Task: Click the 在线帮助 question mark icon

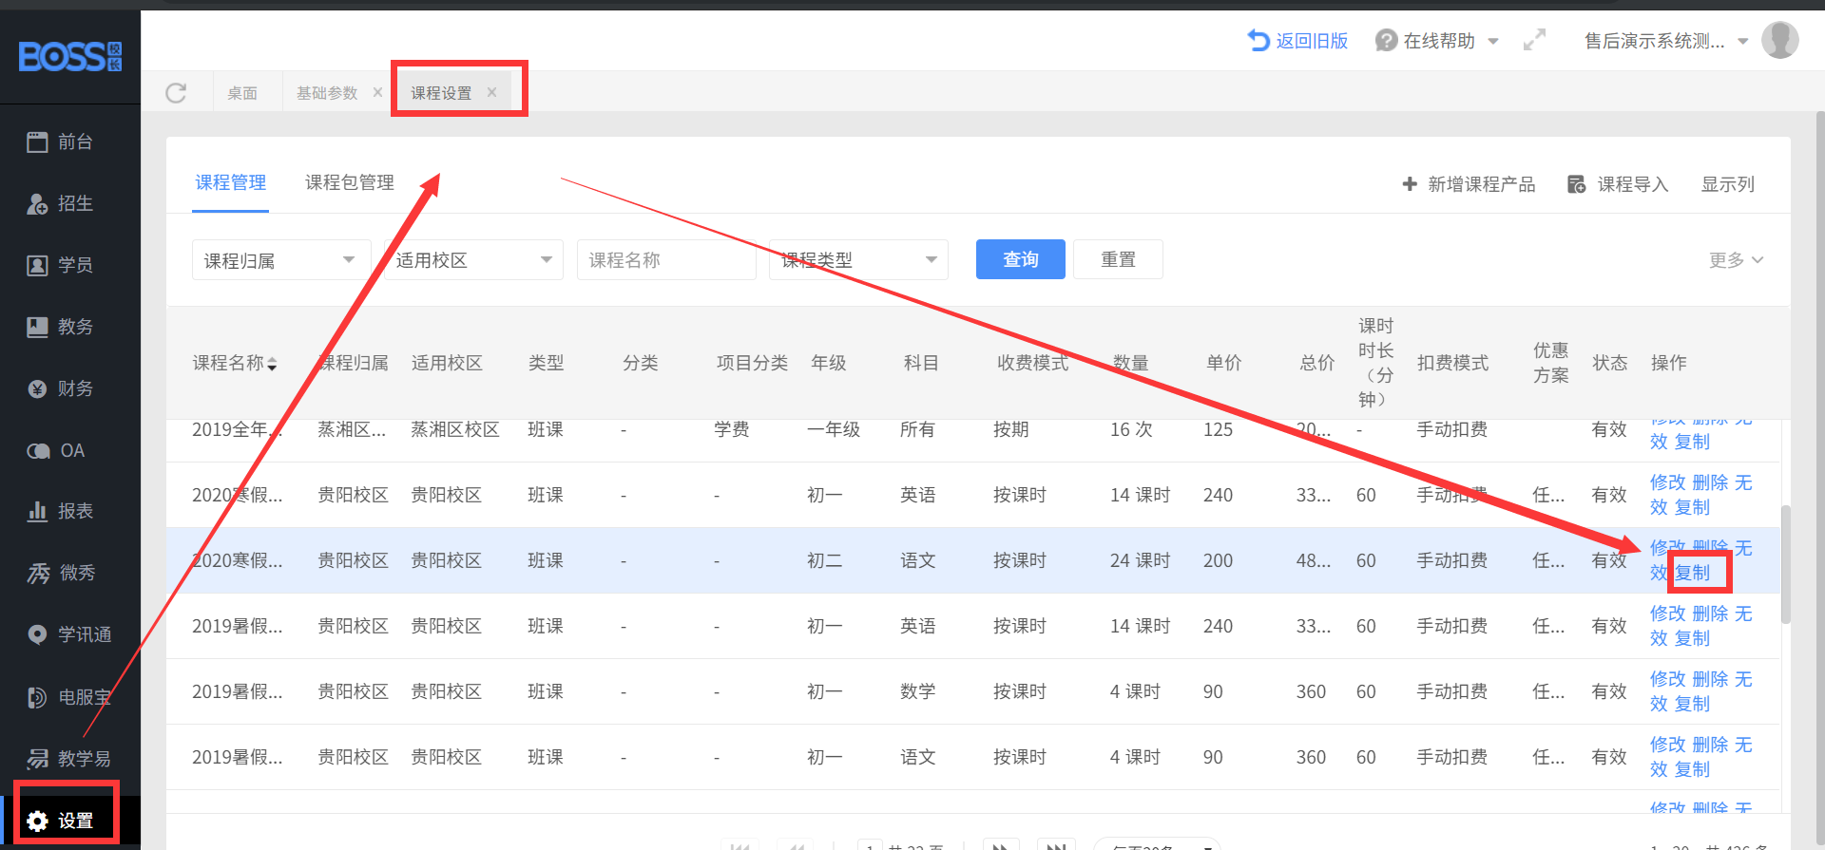Action: [1386, 41]
